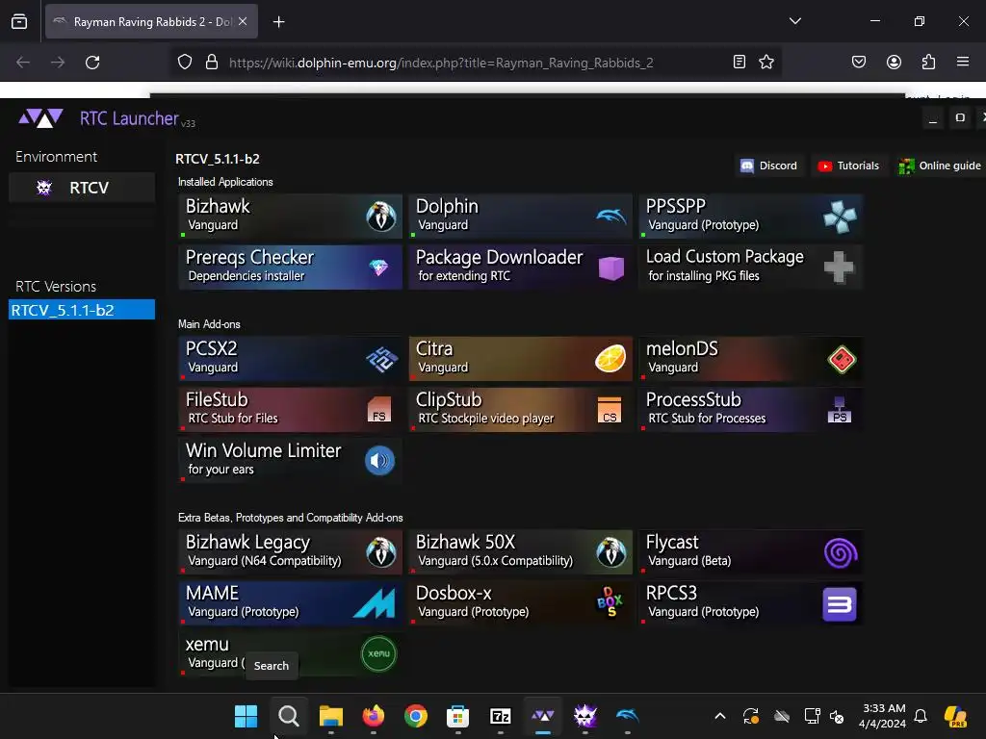Open Windows Start menu
The height and width of the screenshot is (739, 986).
[x=246, y=716]
